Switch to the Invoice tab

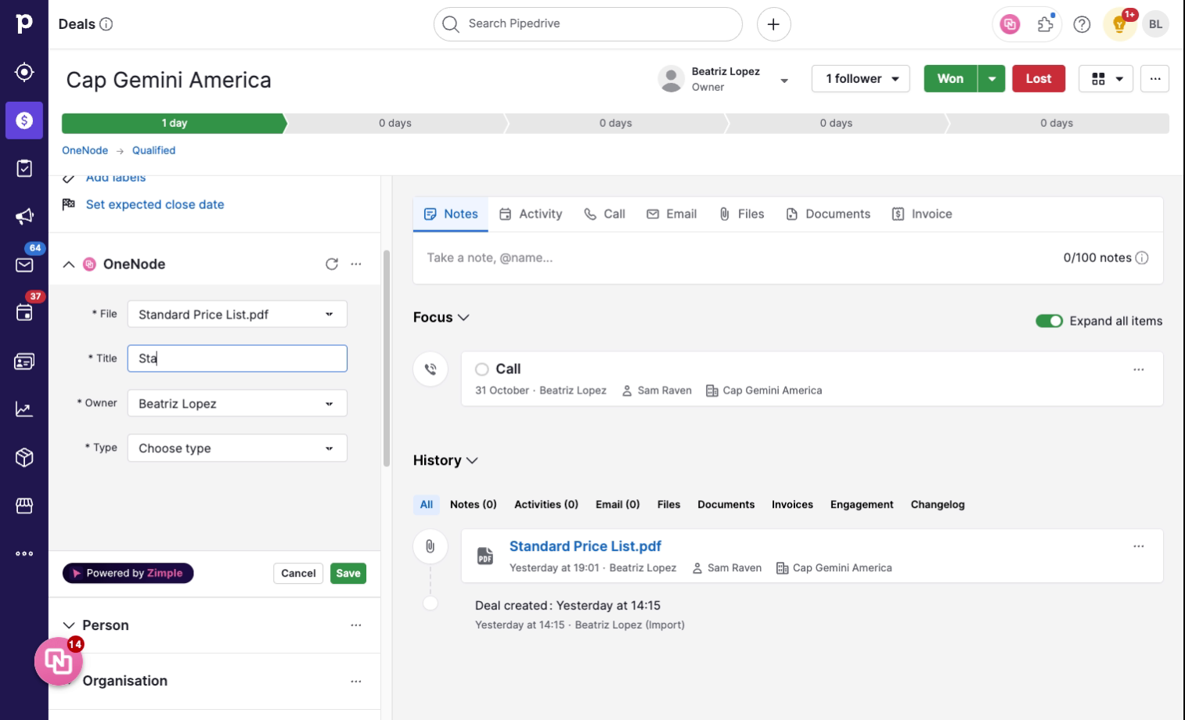[x=922, y=214]
